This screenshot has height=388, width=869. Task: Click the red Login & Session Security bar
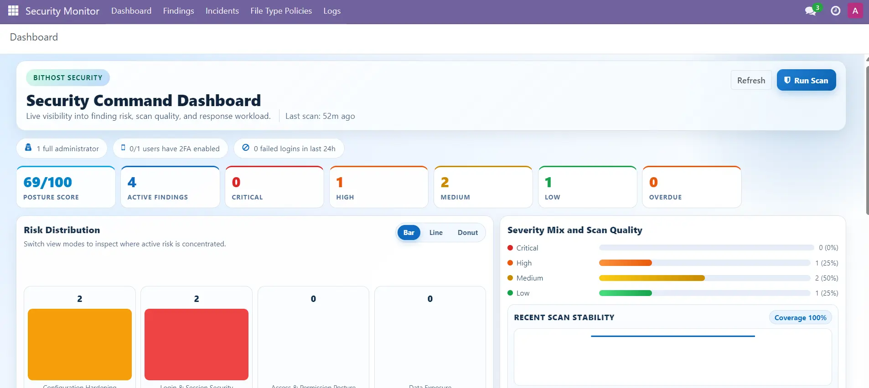tap(197, 344)
